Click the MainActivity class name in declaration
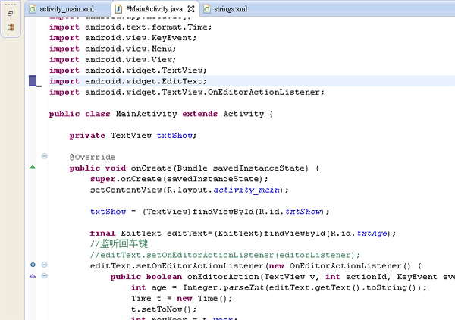 tap(146, 114)
